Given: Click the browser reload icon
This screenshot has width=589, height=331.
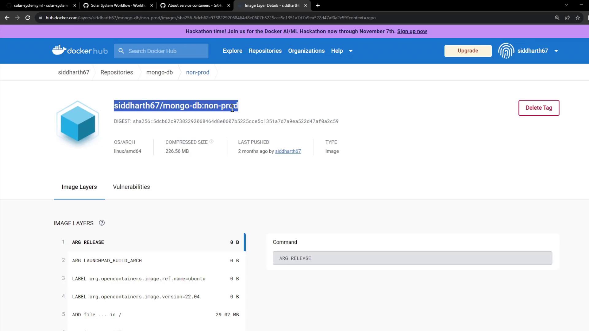Looking at the screenshot, I should (28, 18).
